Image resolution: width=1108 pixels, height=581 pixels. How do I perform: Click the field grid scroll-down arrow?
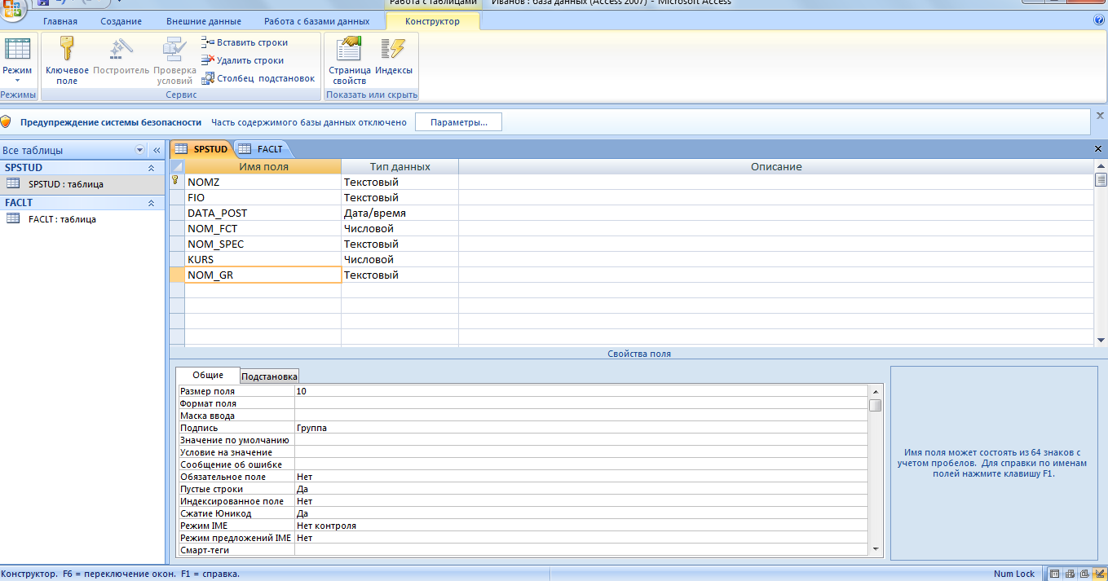(x=1101, y=340)
